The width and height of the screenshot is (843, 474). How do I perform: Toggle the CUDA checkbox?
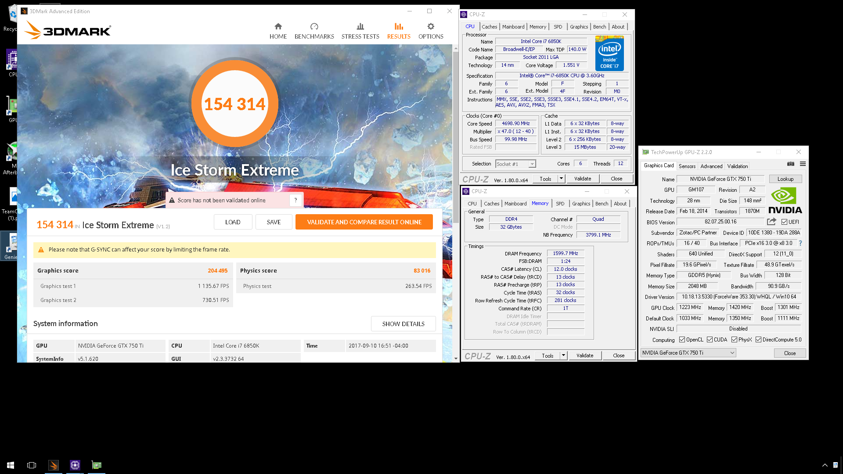(x=710, y=340)
